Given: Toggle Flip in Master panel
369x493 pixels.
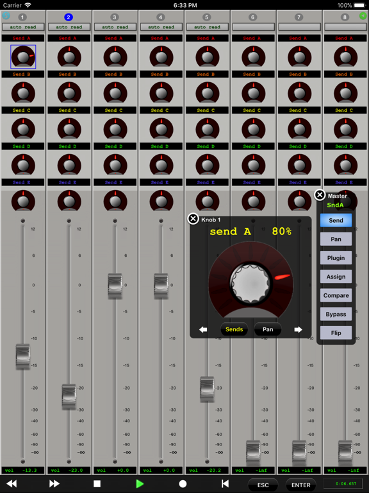Looking at the screenshot, I should pos(336,333).
